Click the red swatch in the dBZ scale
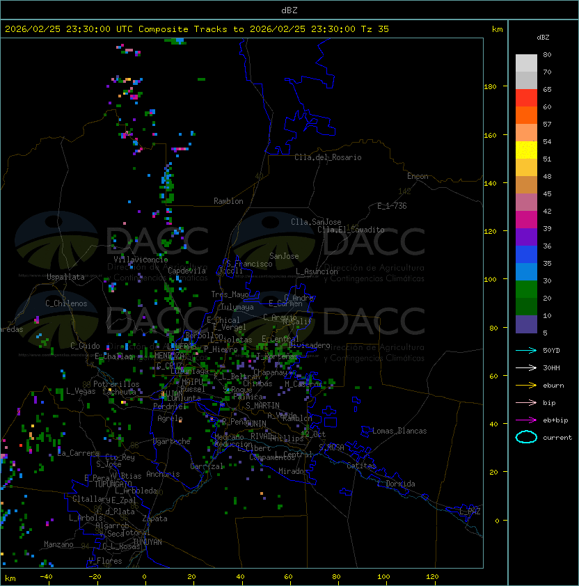This screenshot has width=579, height=586. tap(526, 98)
